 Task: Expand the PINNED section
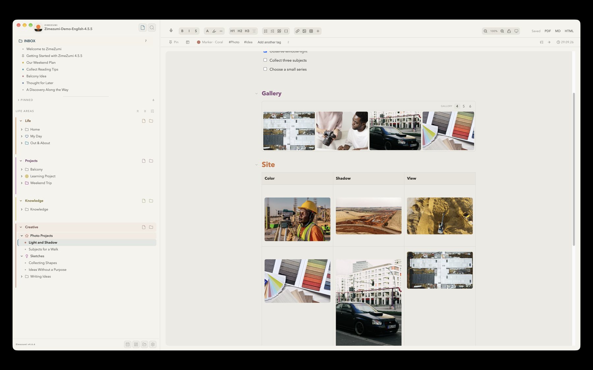[18, 100]
